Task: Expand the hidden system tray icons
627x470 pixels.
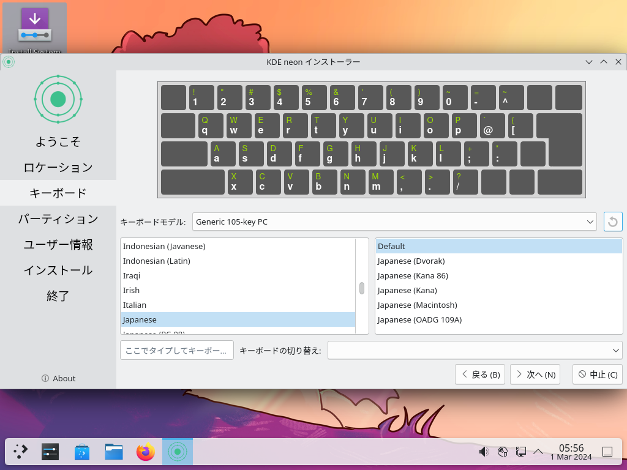Action: pos(538,452)
